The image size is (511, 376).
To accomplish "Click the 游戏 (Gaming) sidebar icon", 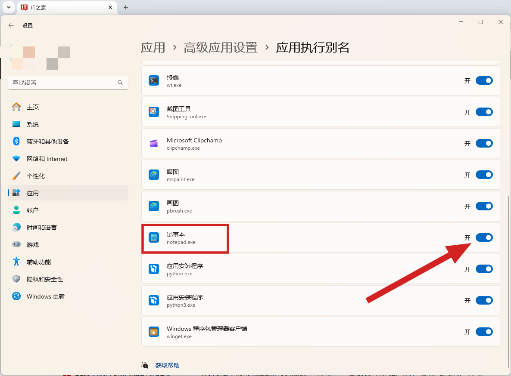I will coord(16,244).
